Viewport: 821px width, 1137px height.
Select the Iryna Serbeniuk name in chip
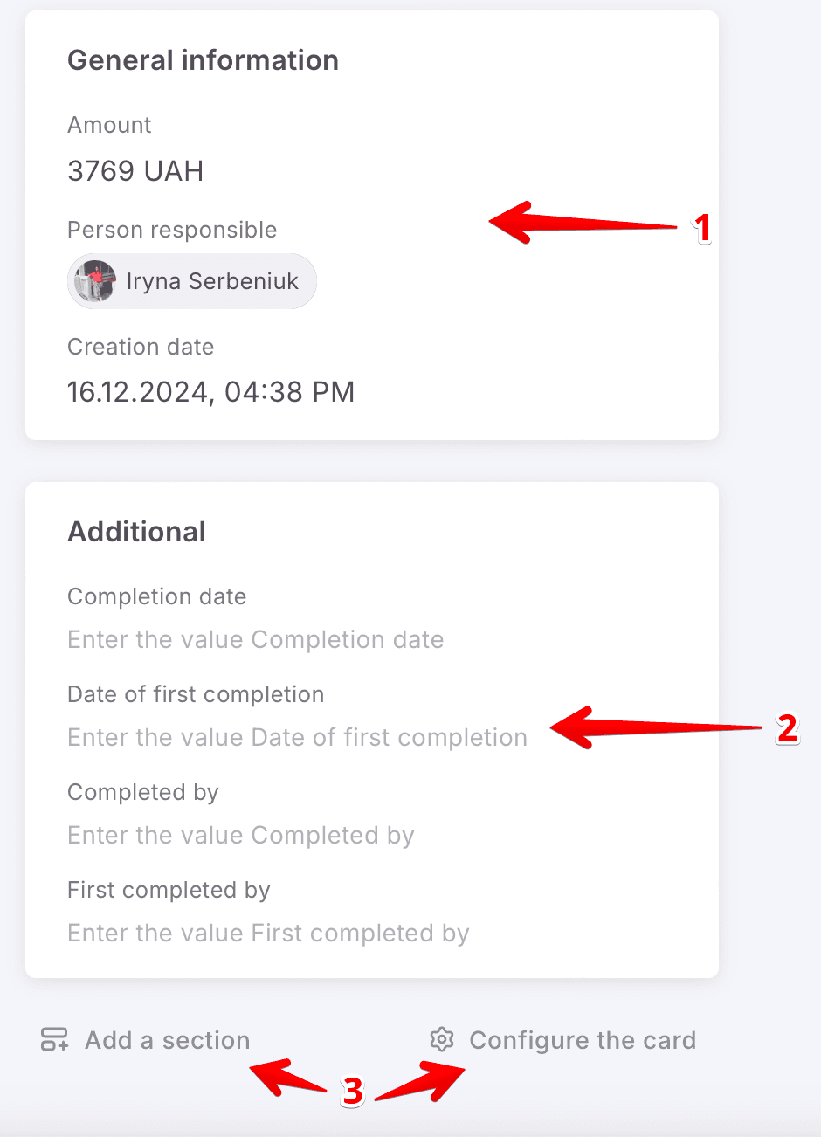[212, 281]
